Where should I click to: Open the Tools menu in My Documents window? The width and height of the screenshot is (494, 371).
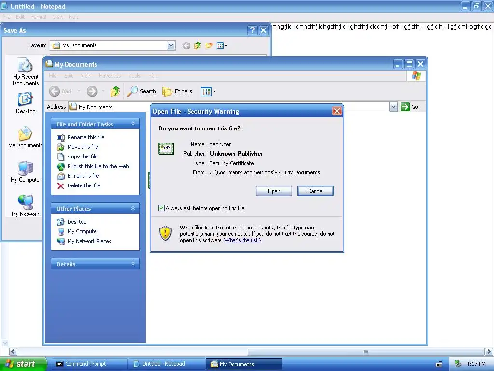(x=135, y=76)
